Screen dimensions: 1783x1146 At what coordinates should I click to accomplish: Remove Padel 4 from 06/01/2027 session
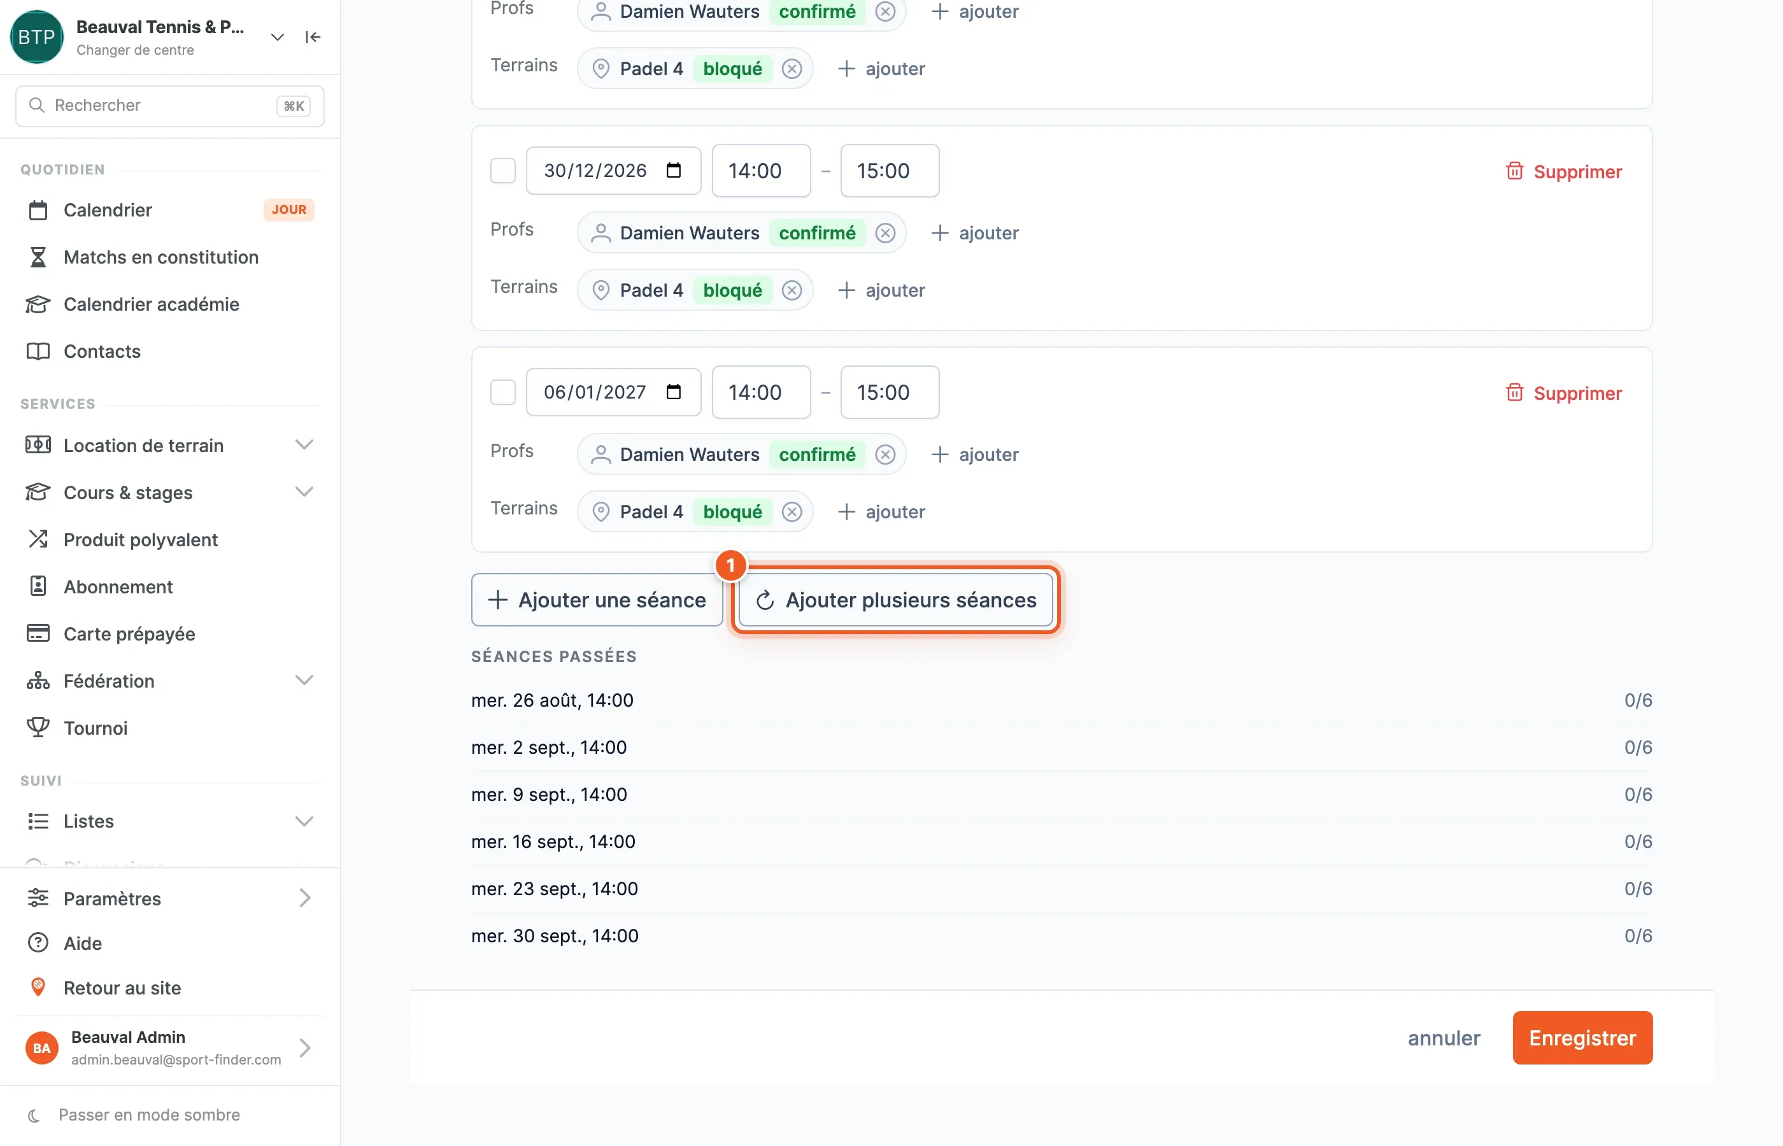tap(792, 512)
